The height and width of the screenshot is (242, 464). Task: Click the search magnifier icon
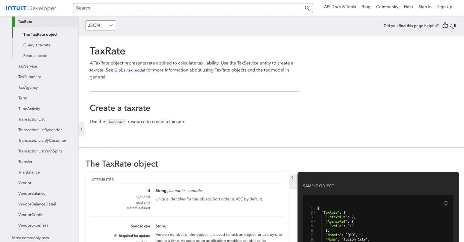(307, 8)
